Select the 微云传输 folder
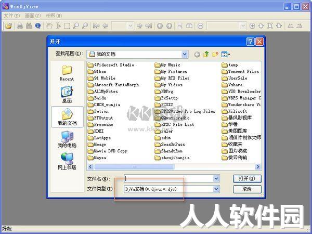Screen dimensions: 312x234 [x=235, y=158]
